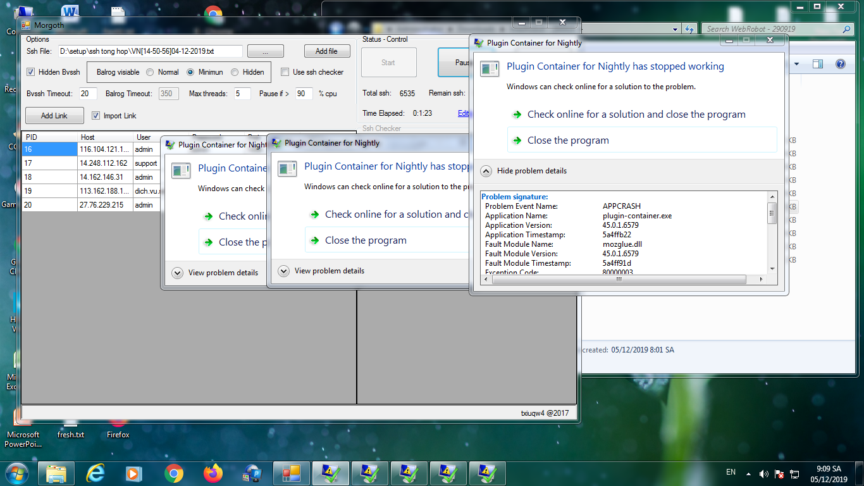
Task: Open the Action Center flag in the tray
Action: pyautogui.click(x=780, y=473)
